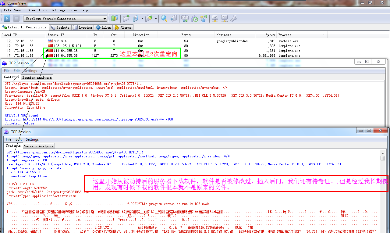Click the China flag beside 123.125.115.104
Screen dimensions: 390x233
pyautogui.click(x=50, y=46)
